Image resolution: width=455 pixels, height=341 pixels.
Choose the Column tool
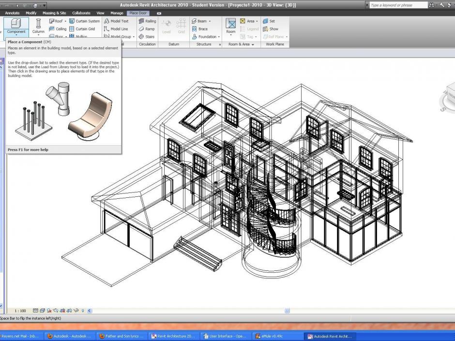[x=38, y=26]
